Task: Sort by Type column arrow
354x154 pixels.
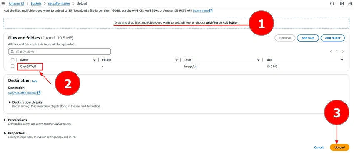Action: coord(259,60)
